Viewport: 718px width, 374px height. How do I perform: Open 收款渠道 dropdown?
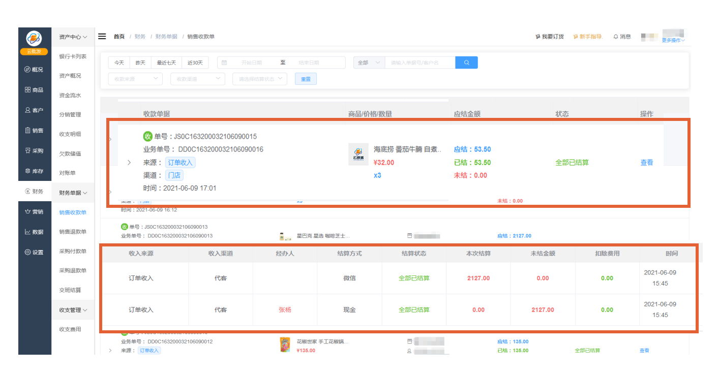click(x=198, y=79)
